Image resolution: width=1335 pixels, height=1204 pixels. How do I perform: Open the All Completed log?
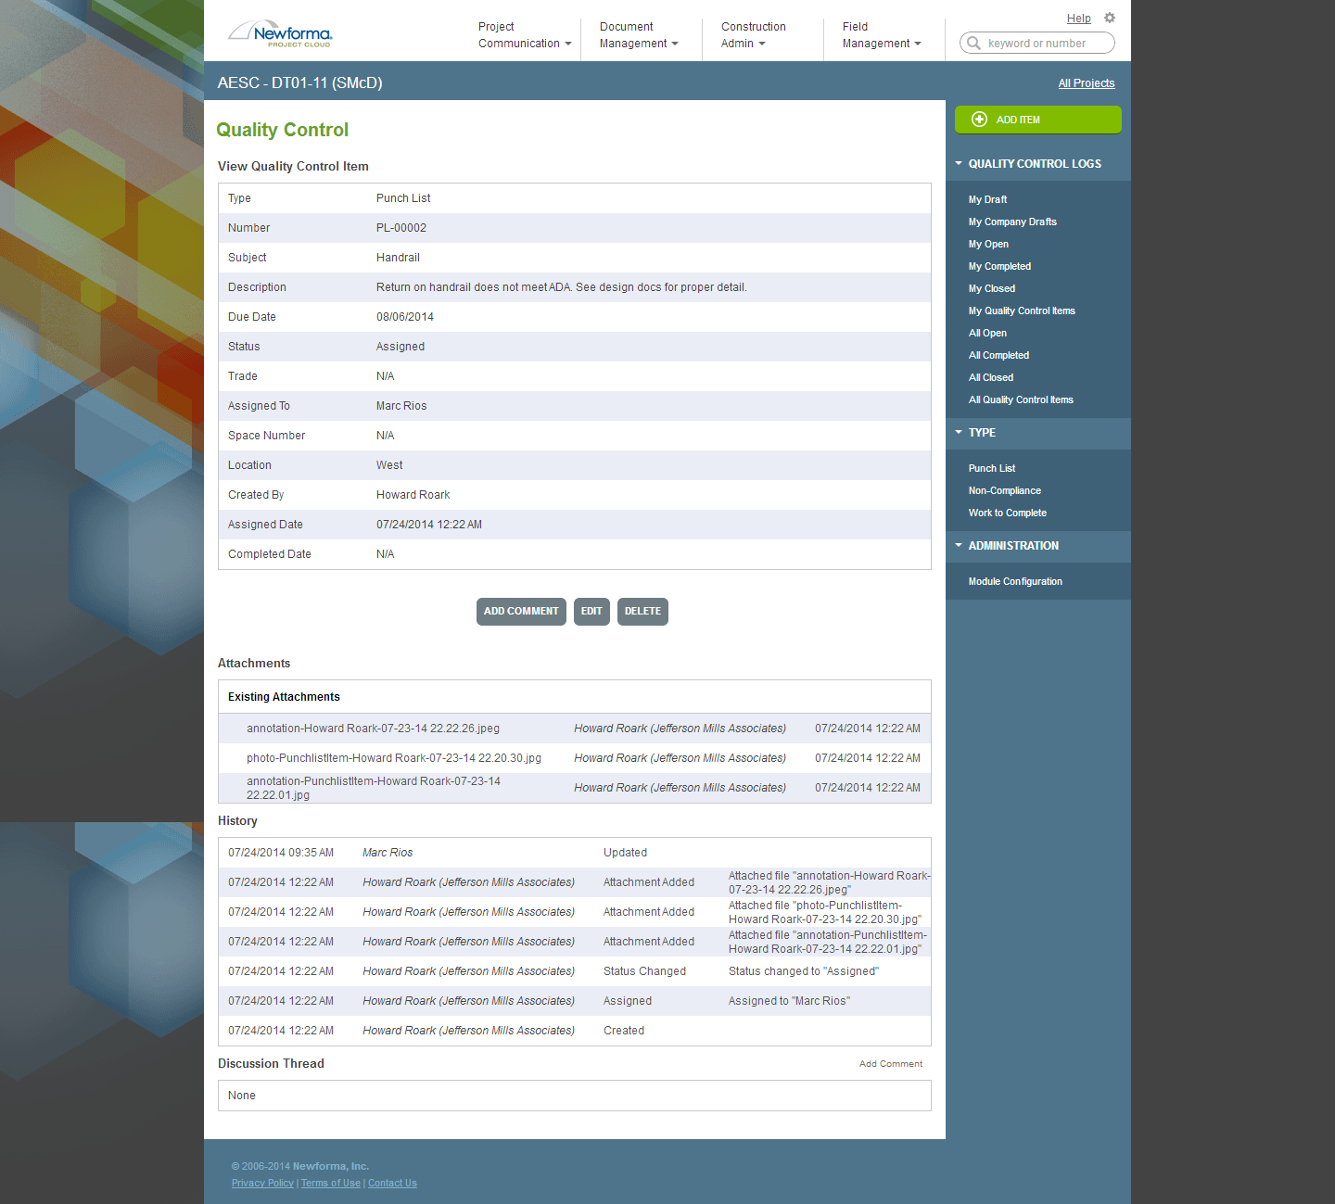[x=998, y=355]
